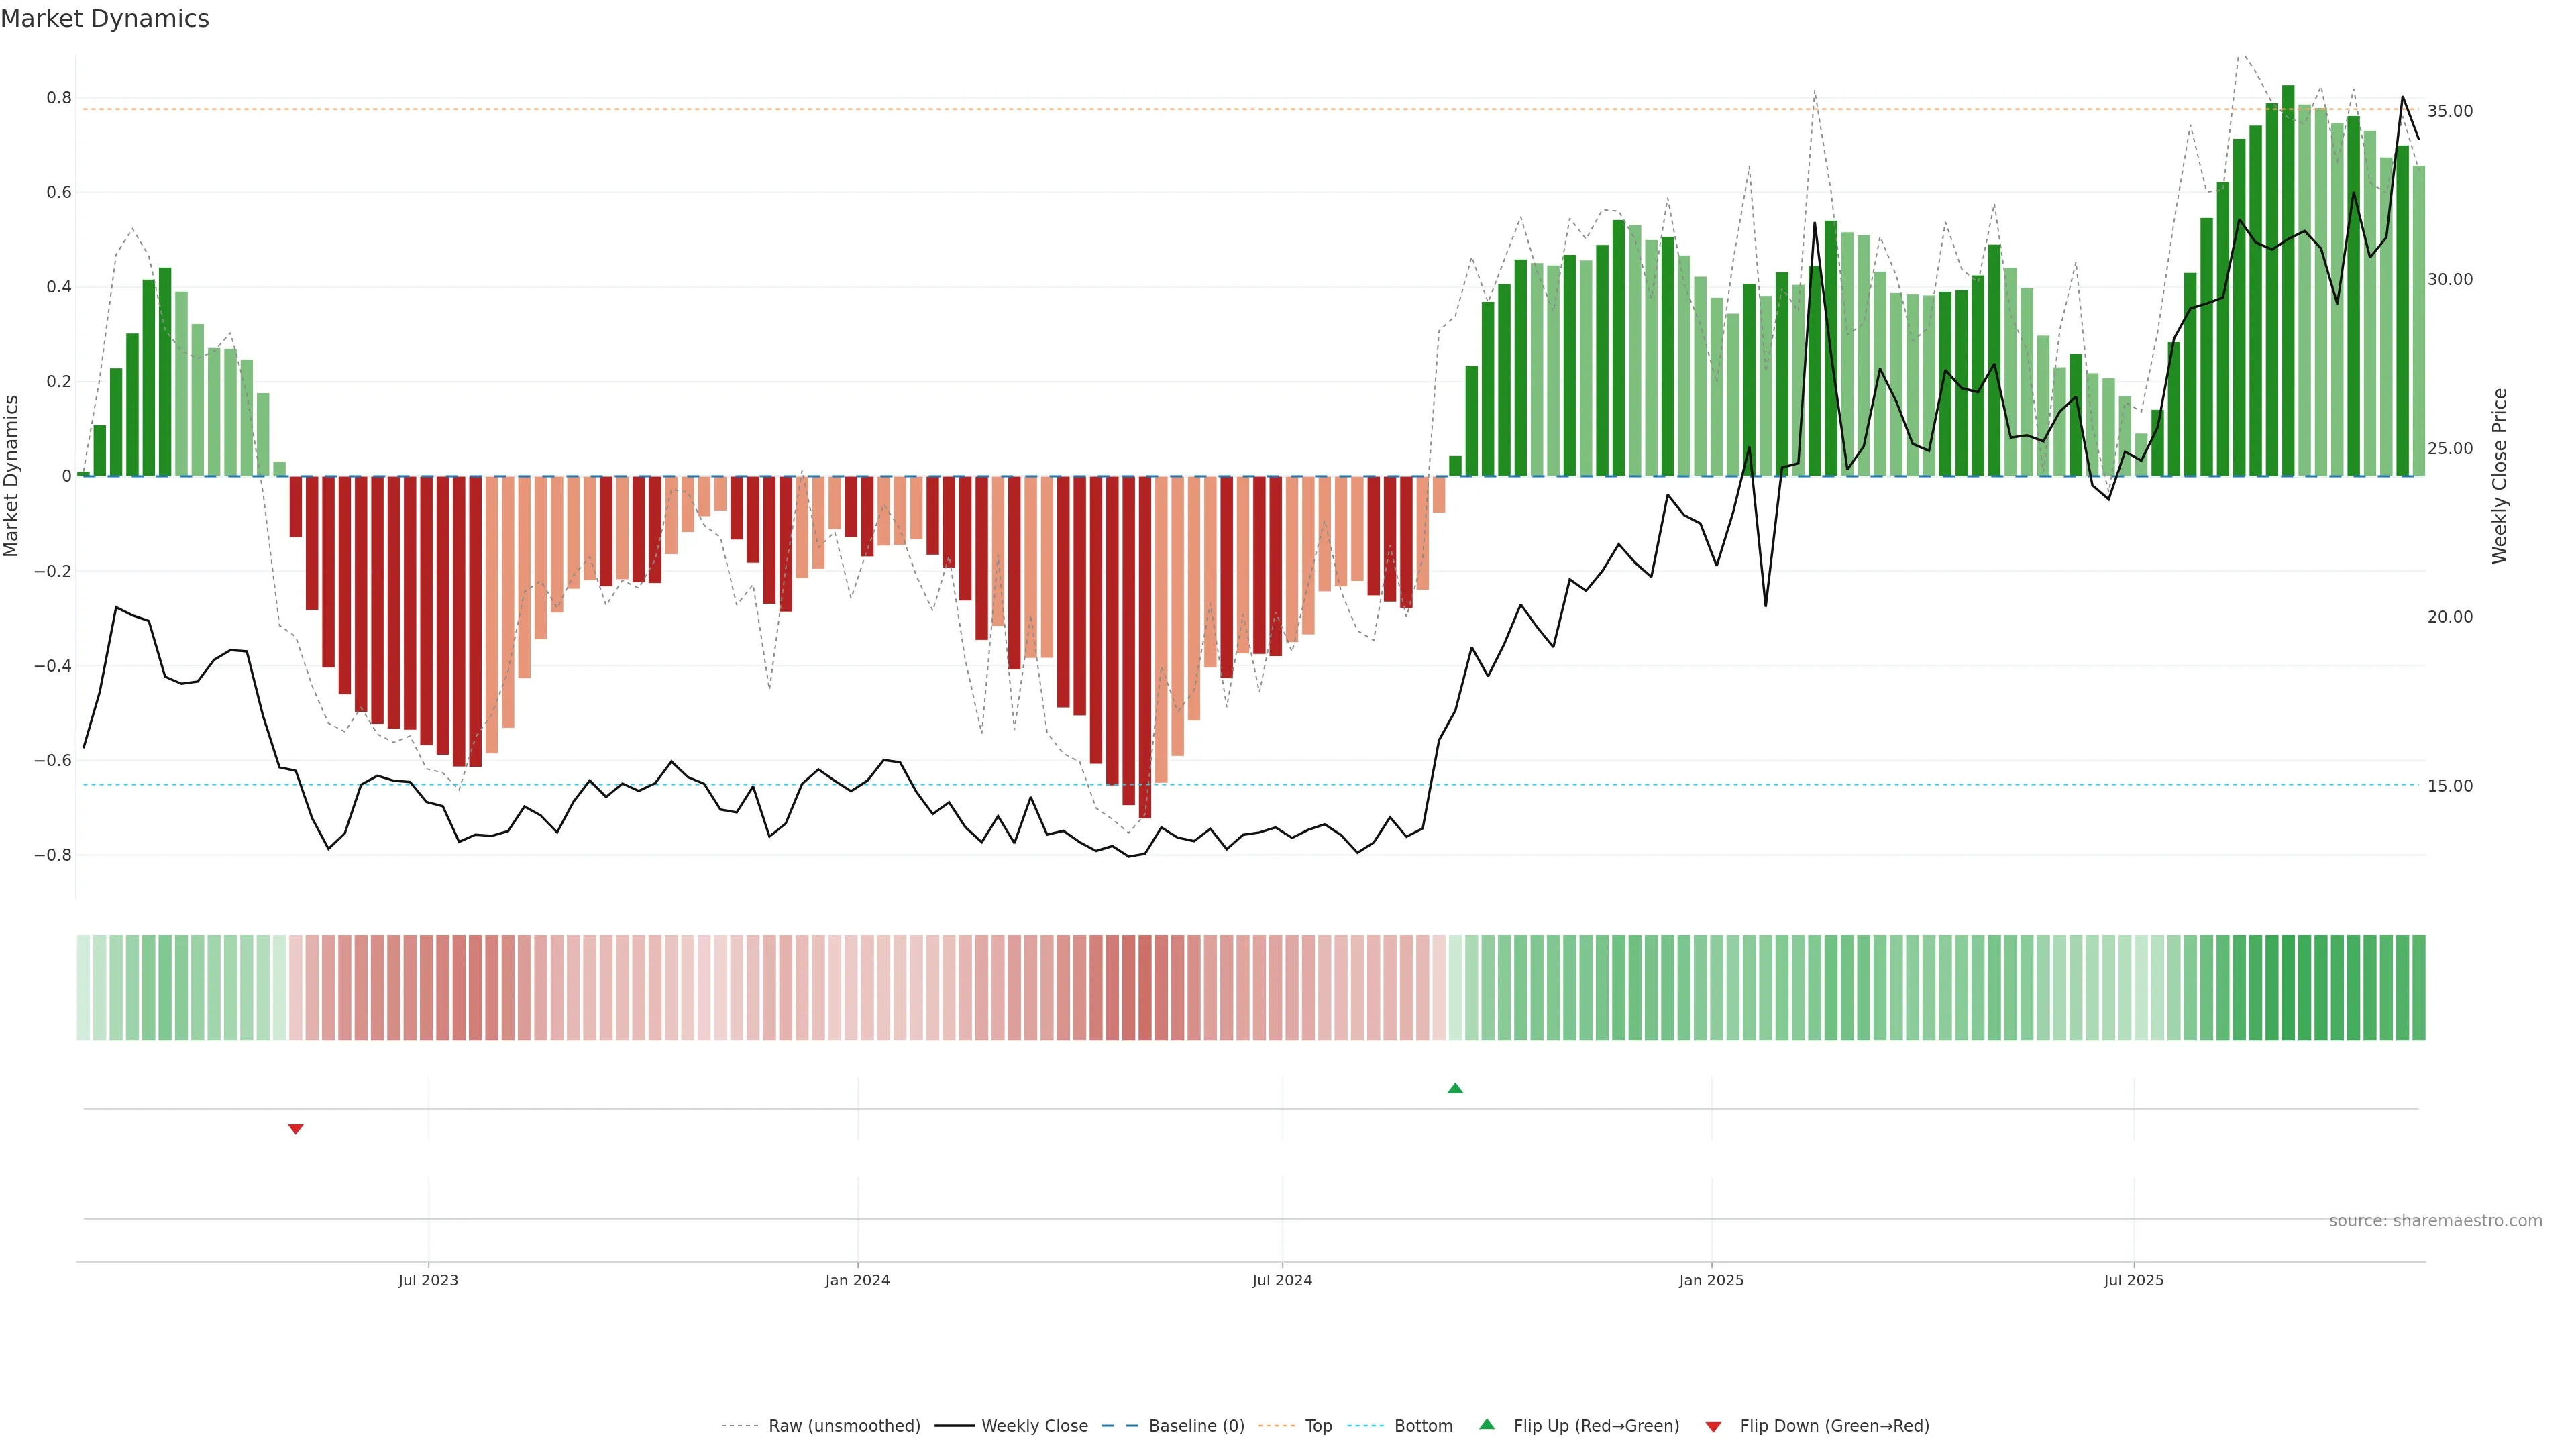
Task: Click the Jul 2025 axis label
Action: [2133, 1280]
